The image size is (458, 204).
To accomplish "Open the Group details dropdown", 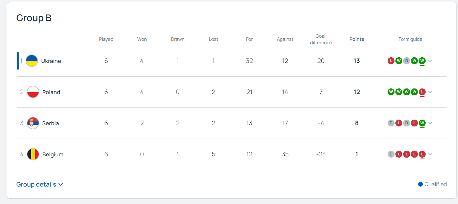I will [x=40, y=184].
